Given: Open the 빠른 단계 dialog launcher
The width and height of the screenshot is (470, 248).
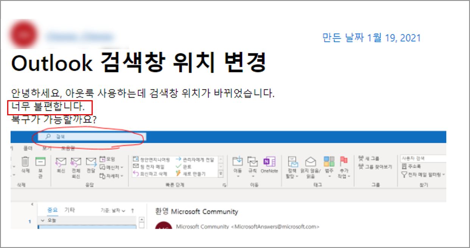Looking at the screenshot, I should pos(224,185).
